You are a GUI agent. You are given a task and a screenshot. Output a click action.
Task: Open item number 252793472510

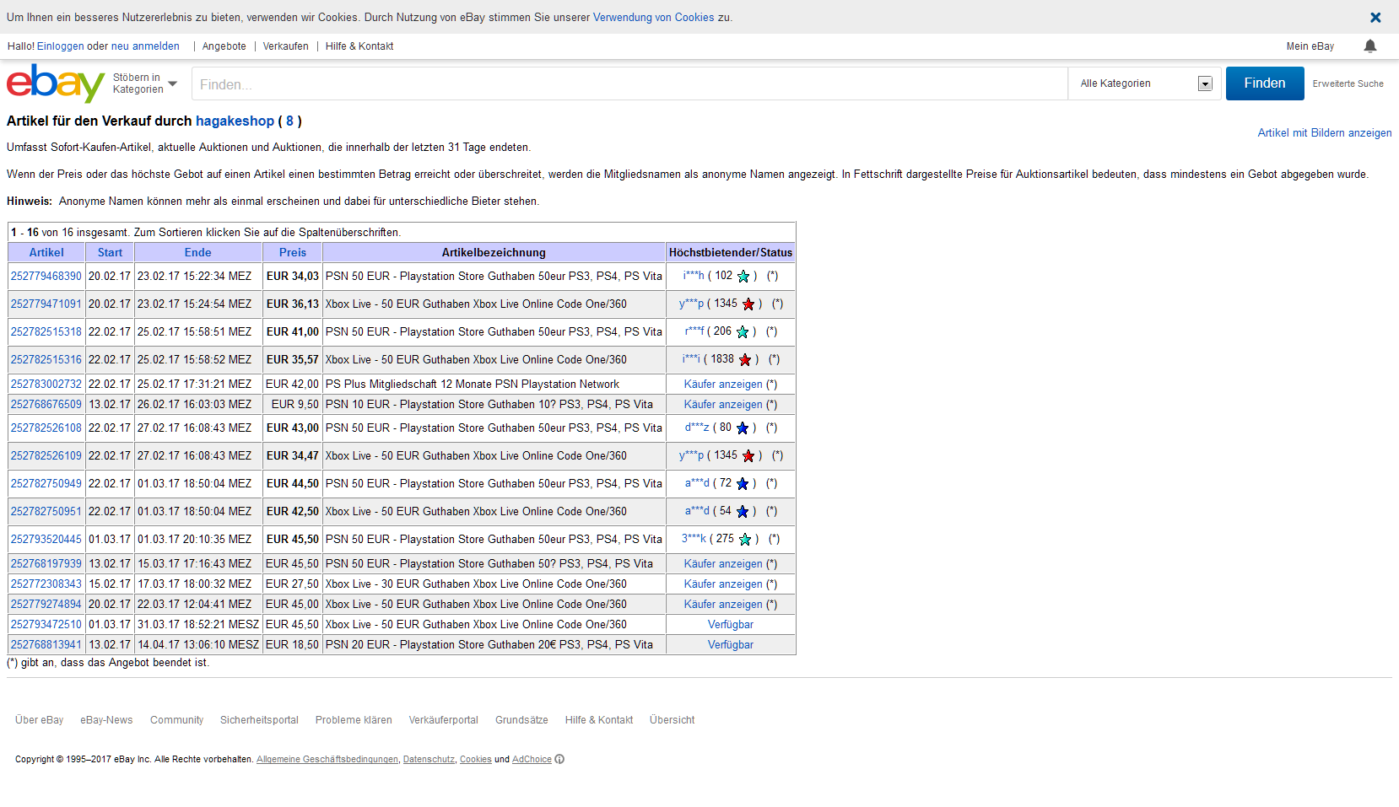tap(46, 624)
